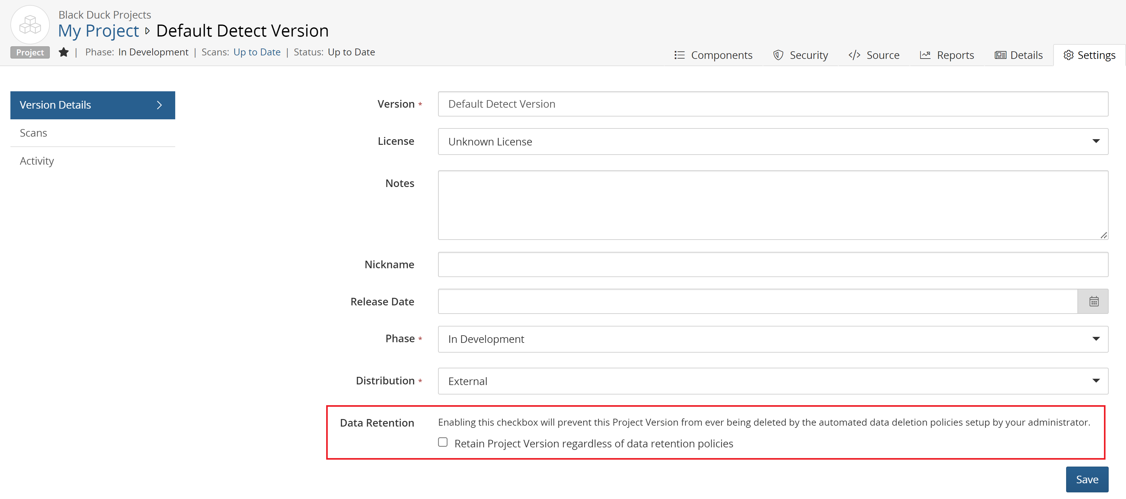This screenshot has width=1126, height=499.
Task: Enable Retain Project Version checkbox
Action: click(443, 442)
